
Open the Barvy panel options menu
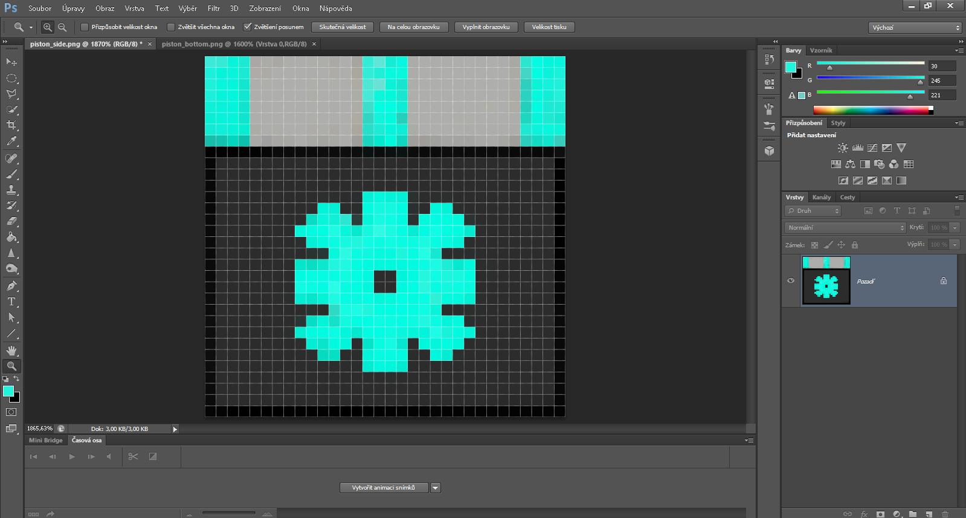point(959,51)
